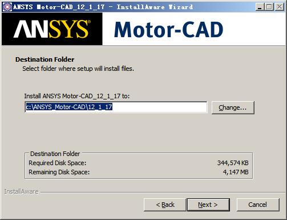This screenshot has height=220, width=287.
Task: Click the '4,147 MB' value
Action: (x=236, y=172)
